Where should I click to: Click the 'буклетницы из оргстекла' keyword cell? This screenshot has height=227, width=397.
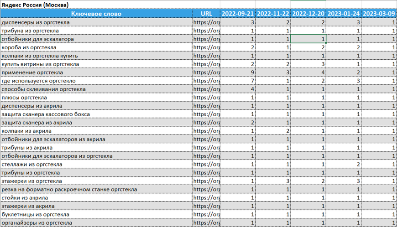click(96, 214)
